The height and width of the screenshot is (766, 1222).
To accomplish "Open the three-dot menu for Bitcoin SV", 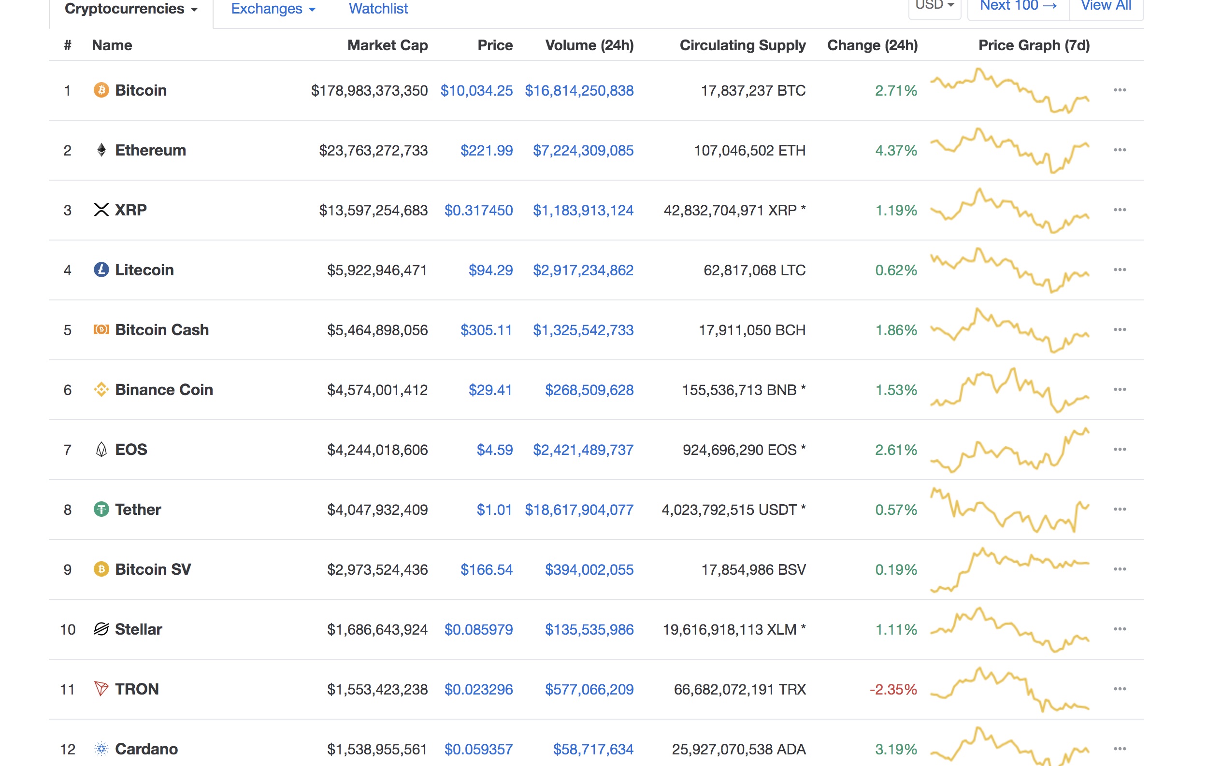I will (1120, 569).
